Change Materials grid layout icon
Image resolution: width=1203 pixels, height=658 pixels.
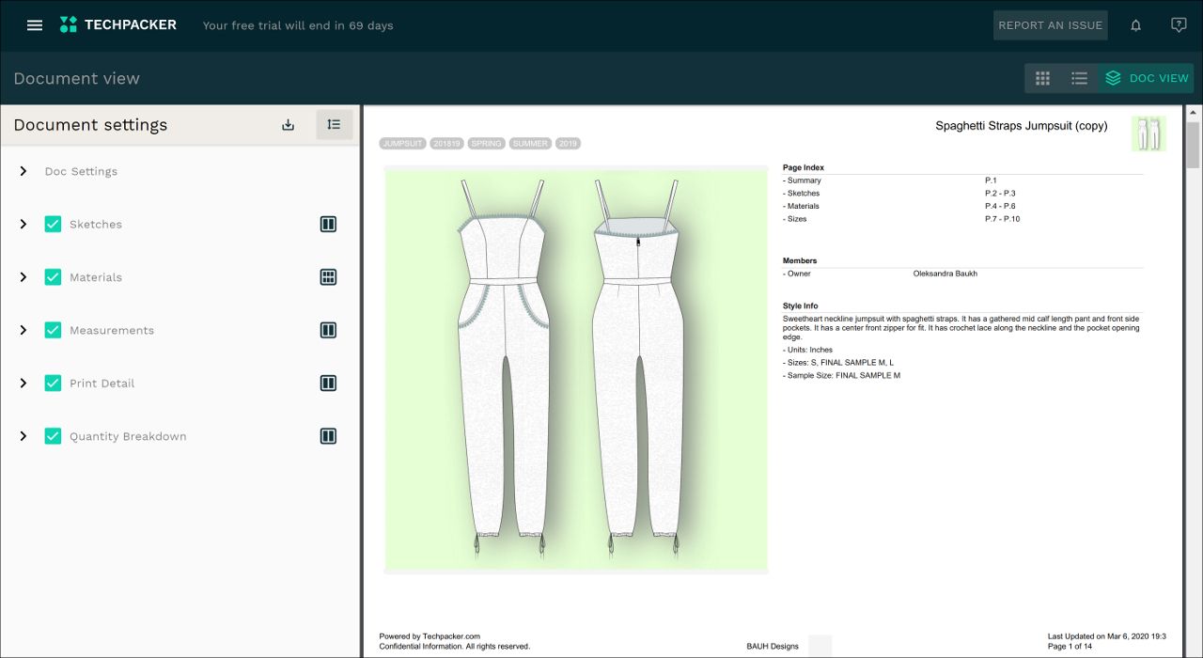[x=328, y=277]
